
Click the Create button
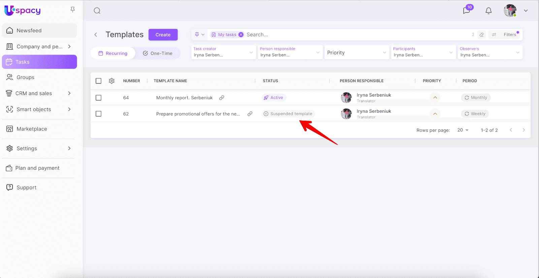point(163,35)
